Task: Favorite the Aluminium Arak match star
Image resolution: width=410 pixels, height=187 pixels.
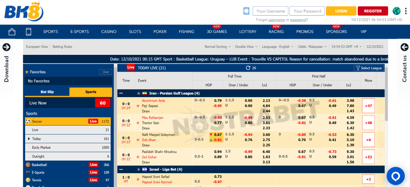Action: pos(138,106)
